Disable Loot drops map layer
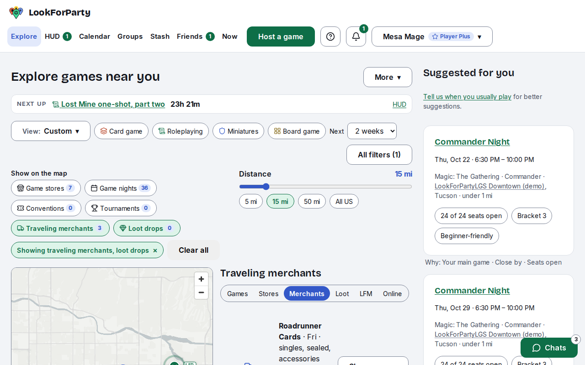 click(x=147, y=228)
